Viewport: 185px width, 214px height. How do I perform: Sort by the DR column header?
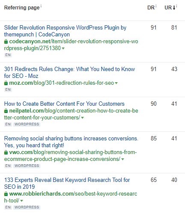tap(151, 8)
